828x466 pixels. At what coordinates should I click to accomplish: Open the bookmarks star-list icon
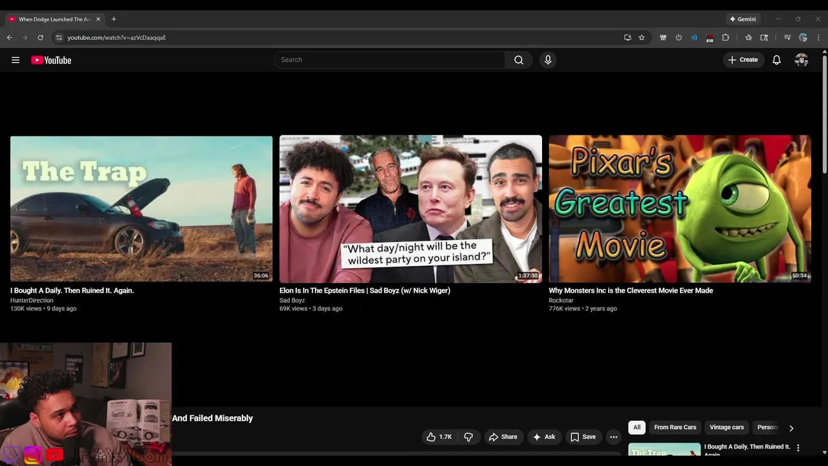point(748,38)
